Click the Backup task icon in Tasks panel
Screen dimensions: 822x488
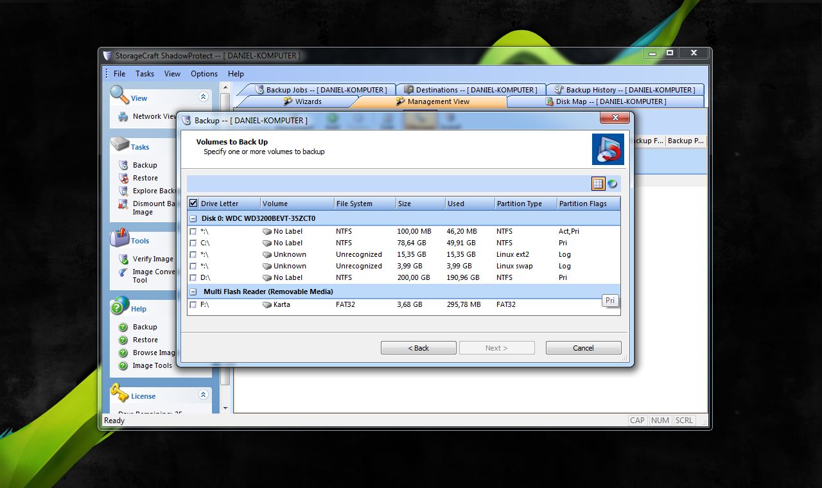123,165
